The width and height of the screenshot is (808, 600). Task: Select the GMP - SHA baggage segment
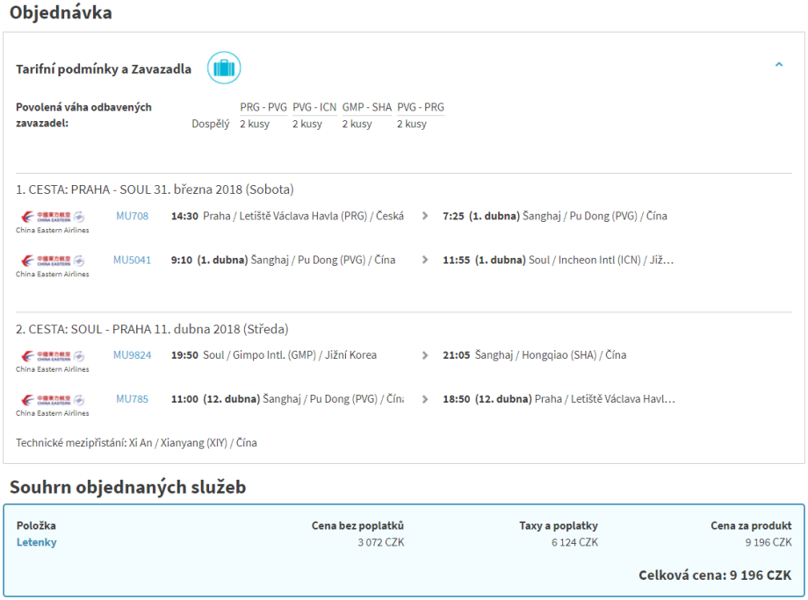click(366, 107)
